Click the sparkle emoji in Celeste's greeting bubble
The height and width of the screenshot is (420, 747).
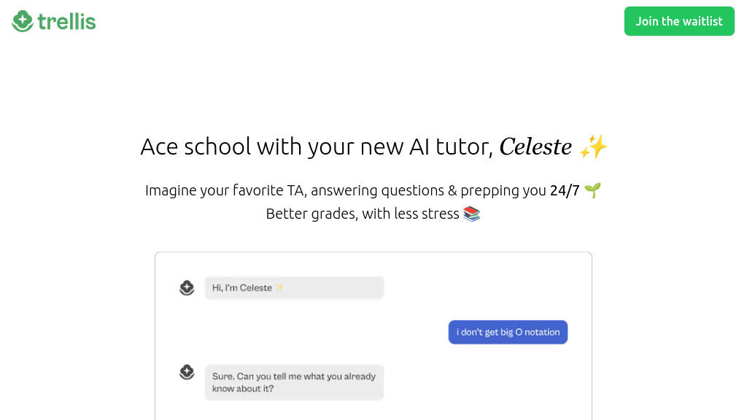pos(279,287)
